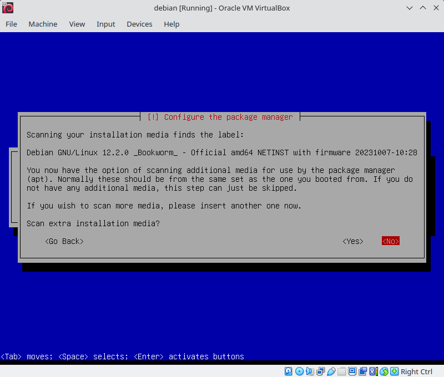Click the optical drive status icon

(299, 371)
